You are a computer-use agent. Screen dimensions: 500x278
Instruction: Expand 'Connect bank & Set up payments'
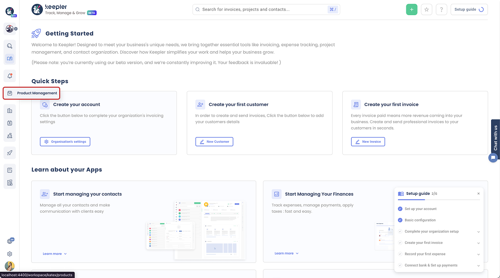point(478,265)
